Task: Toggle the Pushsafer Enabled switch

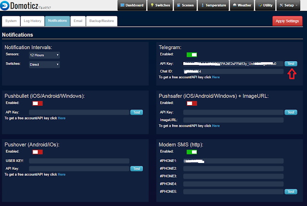Action: pos(192,103)
